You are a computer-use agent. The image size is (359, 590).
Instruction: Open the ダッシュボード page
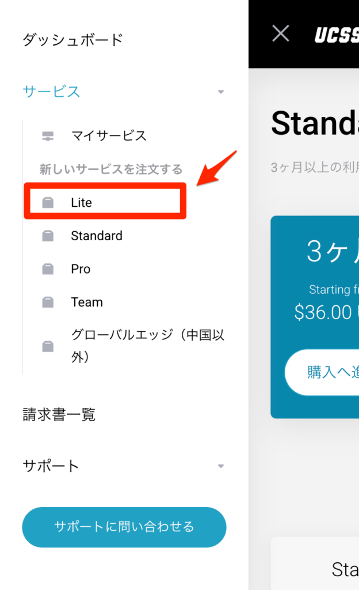click(x=73, y=40)
